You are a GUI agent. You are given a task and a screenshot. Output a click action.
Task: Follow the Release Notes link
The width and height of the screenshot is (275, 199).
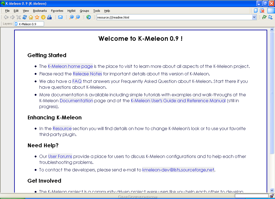pyautogui.click(x=88, y=74)
